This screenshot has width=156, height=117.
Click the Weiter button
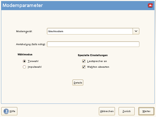coord(146,111)
